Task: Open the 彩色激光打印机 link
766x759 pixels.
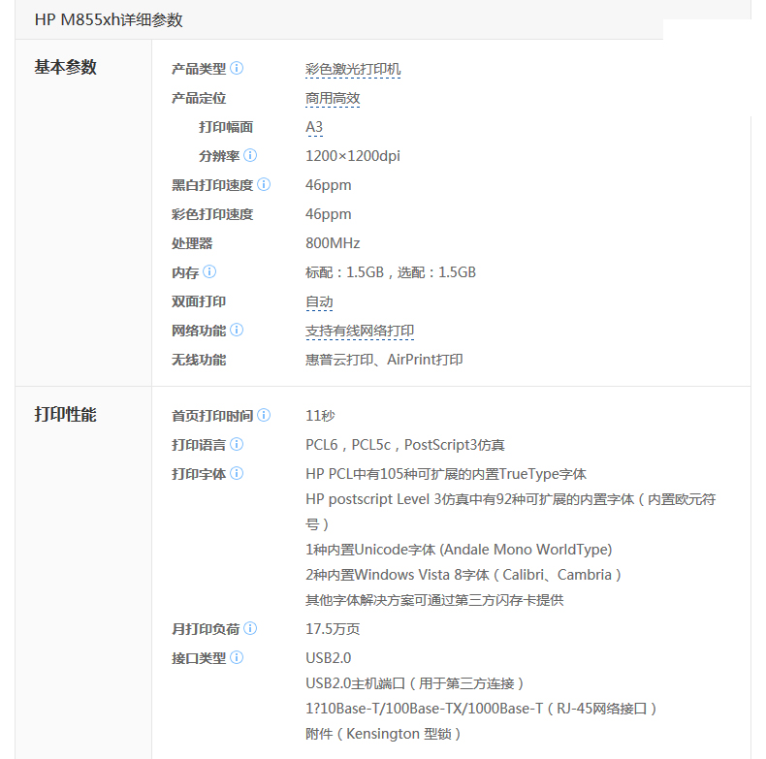Action: pyautogui.click(x=353, y=70)
